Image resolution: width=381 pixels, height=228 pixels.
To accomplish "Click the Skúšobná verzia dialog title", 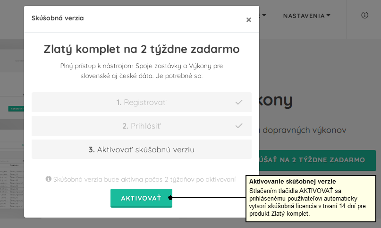I will click(x=58, y=18).
